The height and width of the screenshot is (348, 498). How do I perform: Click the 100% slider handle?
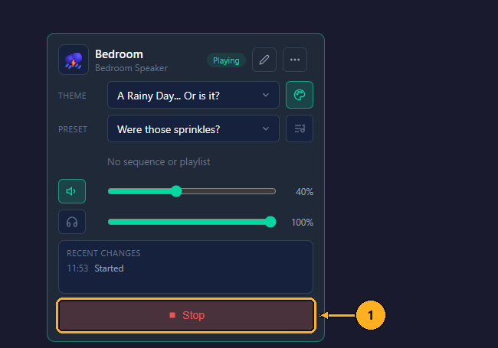point(270,222)
